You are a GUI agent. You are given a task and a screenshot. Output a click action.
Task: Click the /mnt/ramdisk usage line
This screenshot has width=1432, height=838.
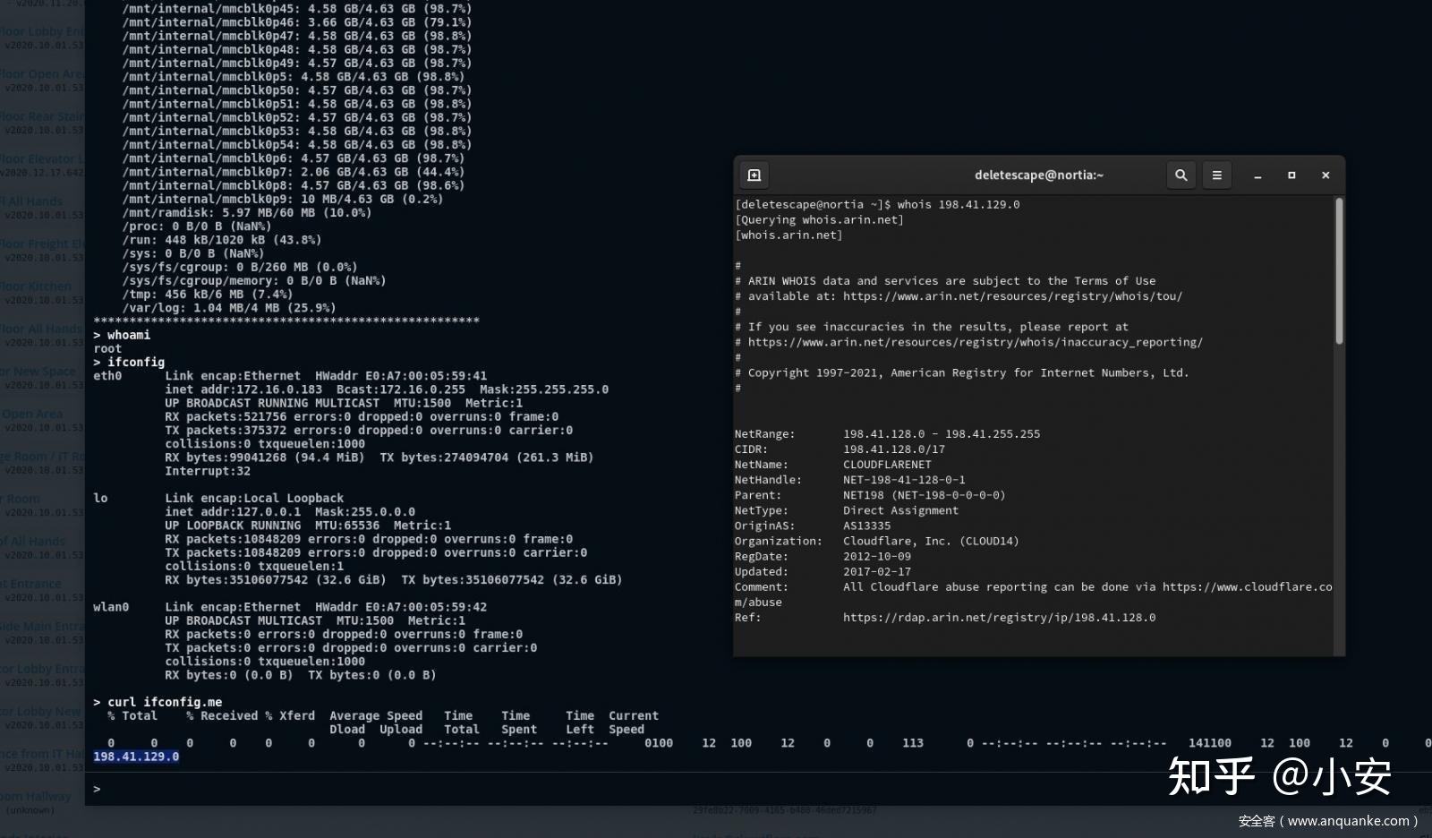click(247, 213)
